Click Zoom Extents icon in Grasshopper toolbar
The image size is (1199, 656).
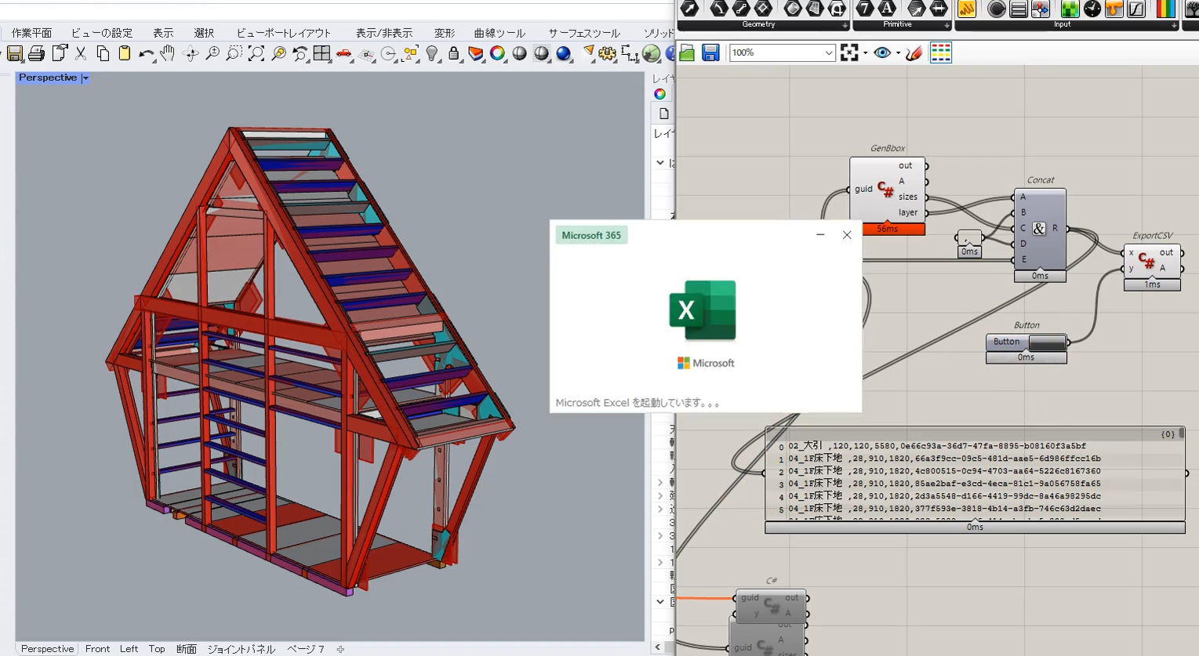tap(849, 53)
